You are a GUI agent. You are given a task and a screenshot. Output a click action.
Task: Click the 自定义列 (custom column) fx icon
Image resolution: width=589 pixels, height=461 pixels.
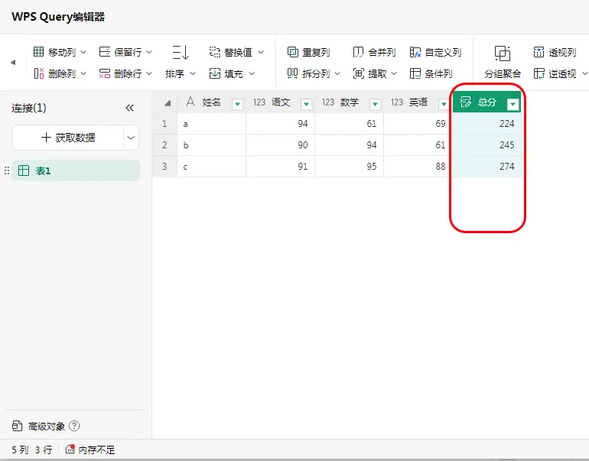tap(415, 52)
